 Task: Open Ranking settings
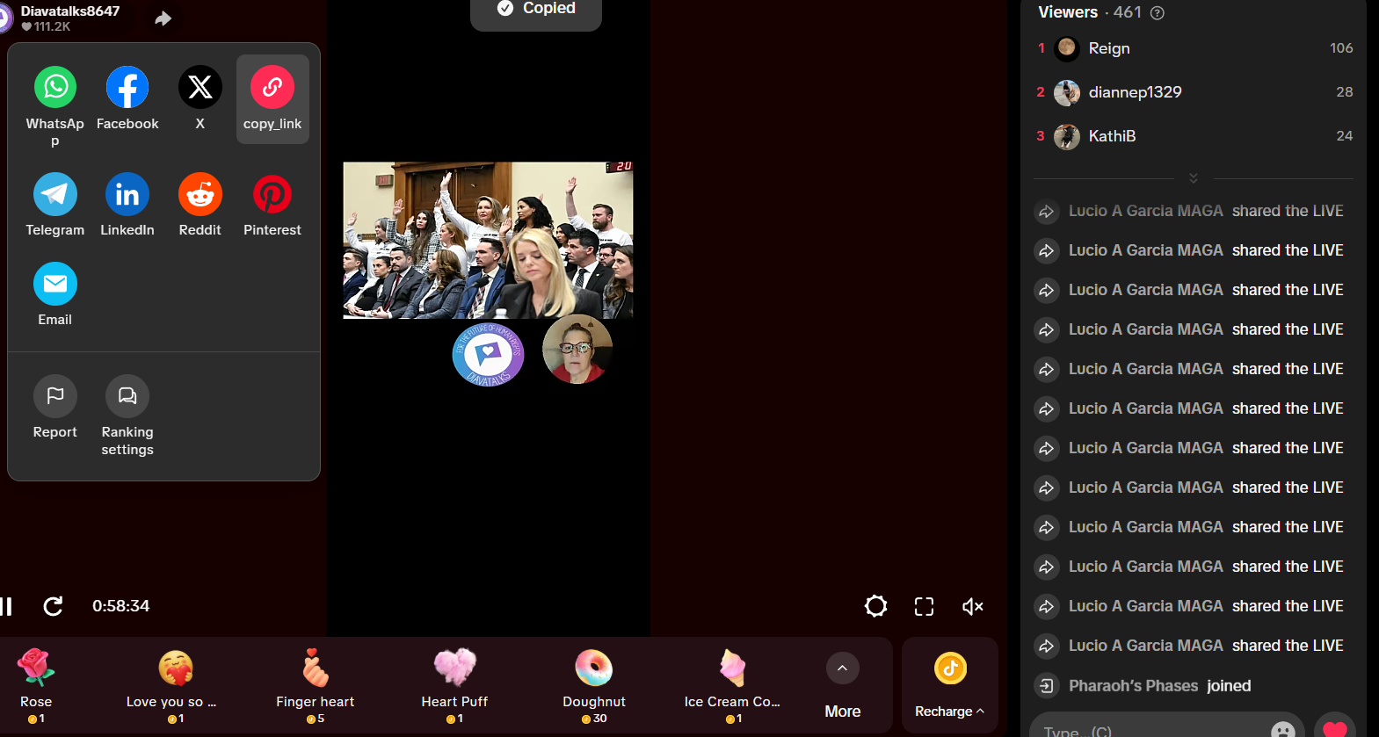(127, 397)
